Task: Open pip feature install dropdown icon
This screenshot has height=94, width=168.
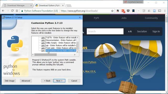Action: (43, 45)
